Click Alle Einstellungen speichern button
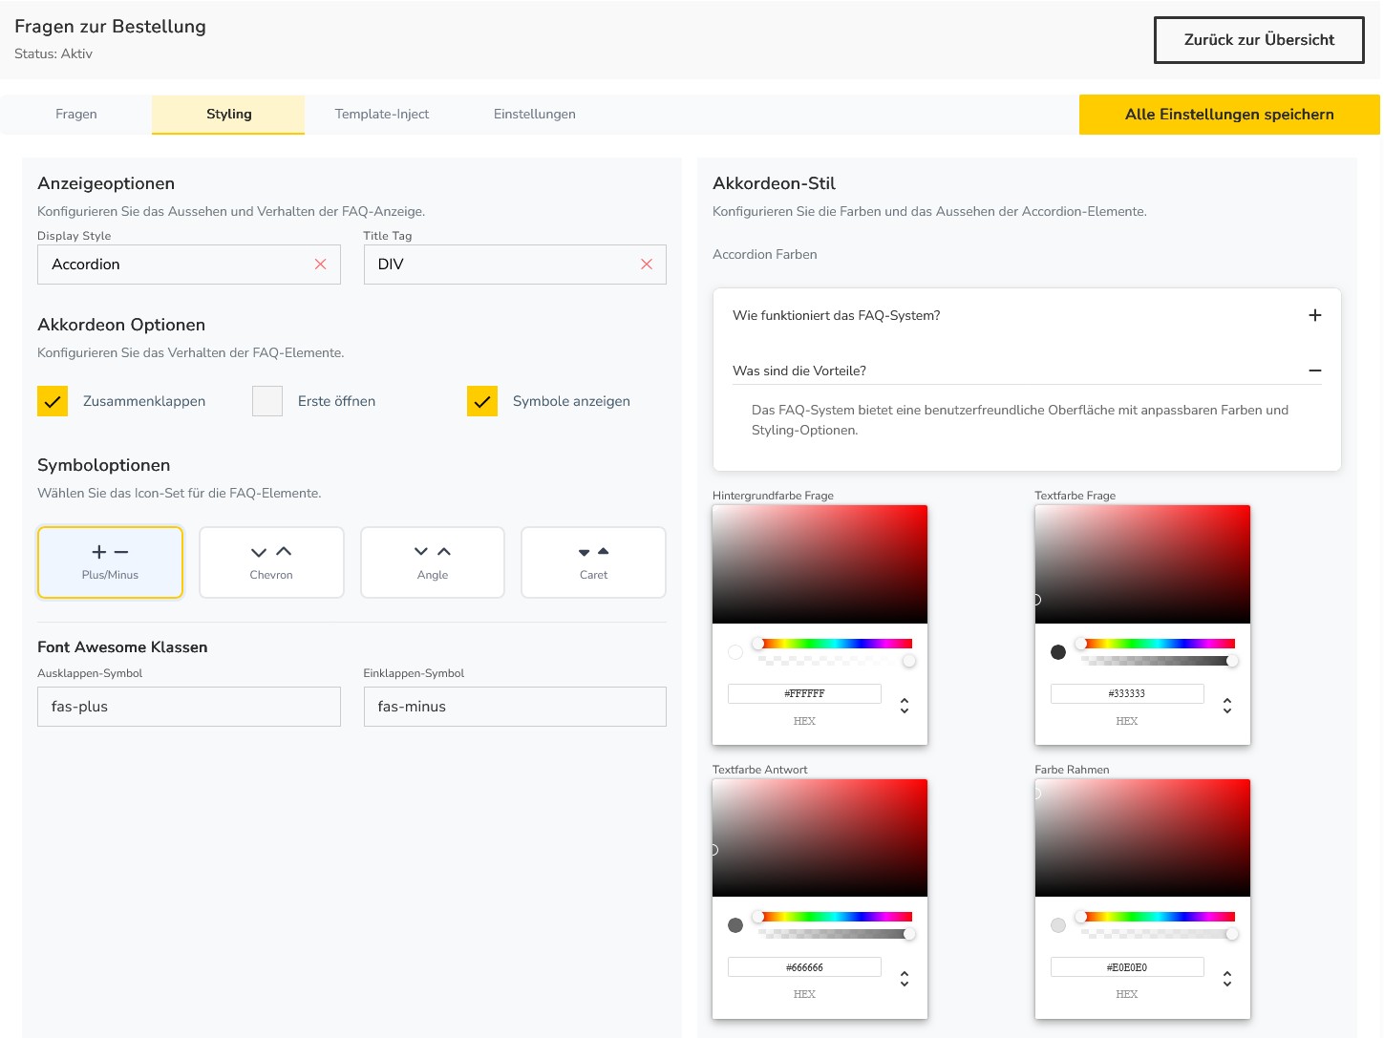This screenshot has width=1384, height=1038. pos(1228,115)
